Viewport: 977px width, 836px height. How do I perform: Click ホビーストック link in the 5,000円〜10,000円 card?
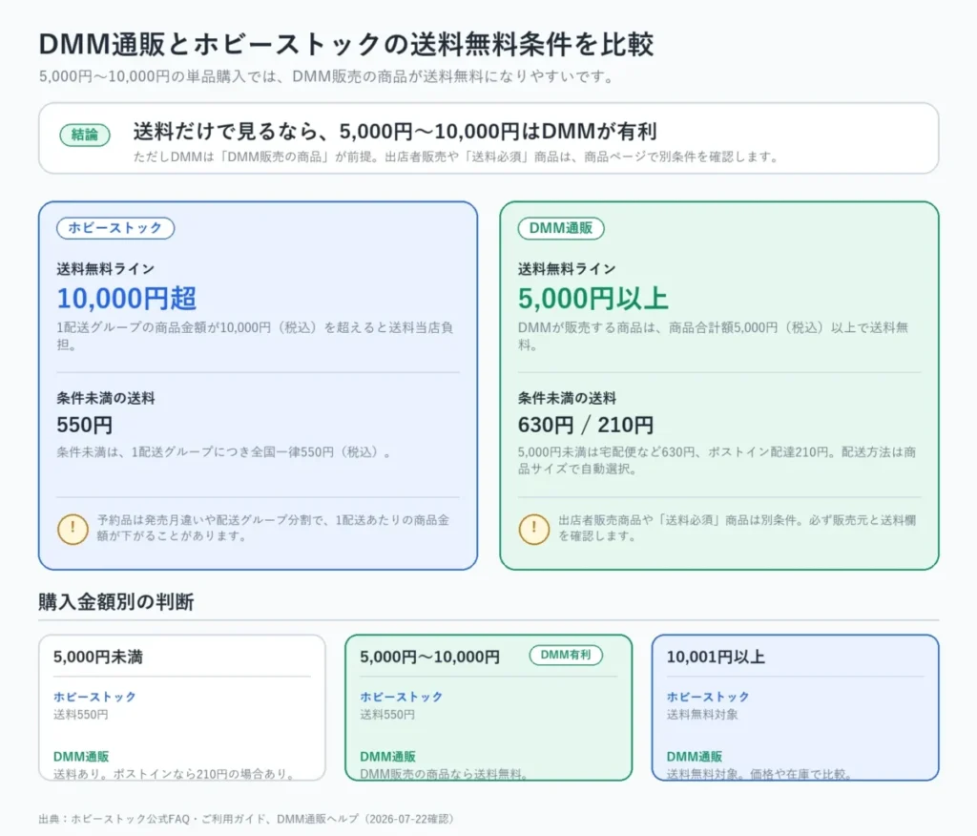pos(402,697)
